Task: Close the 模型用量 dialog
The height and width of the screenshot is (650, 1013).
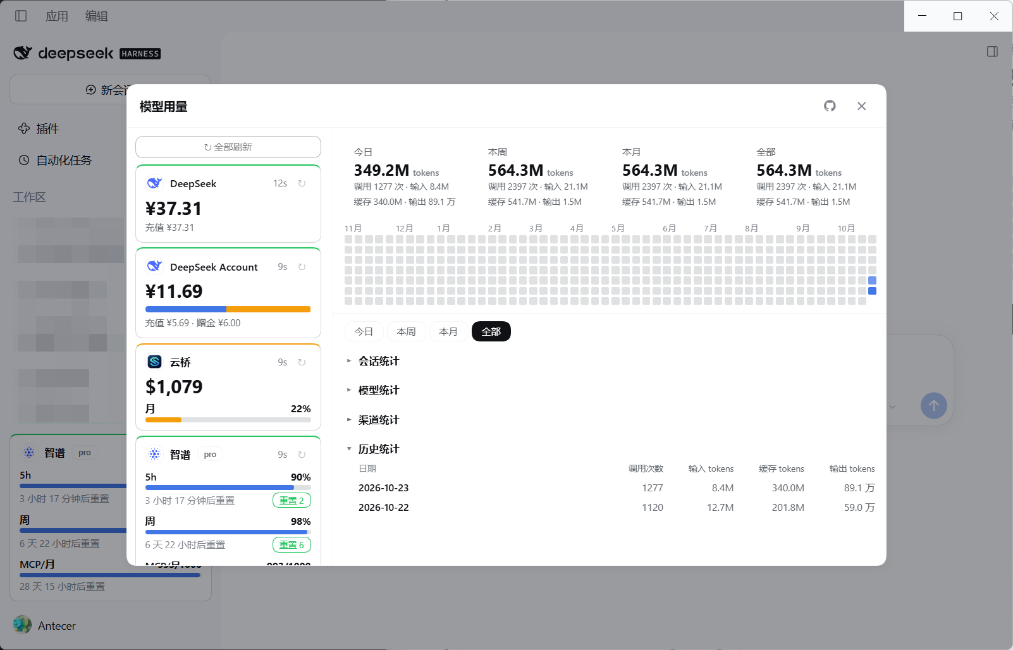Action: tap(861, 106)
